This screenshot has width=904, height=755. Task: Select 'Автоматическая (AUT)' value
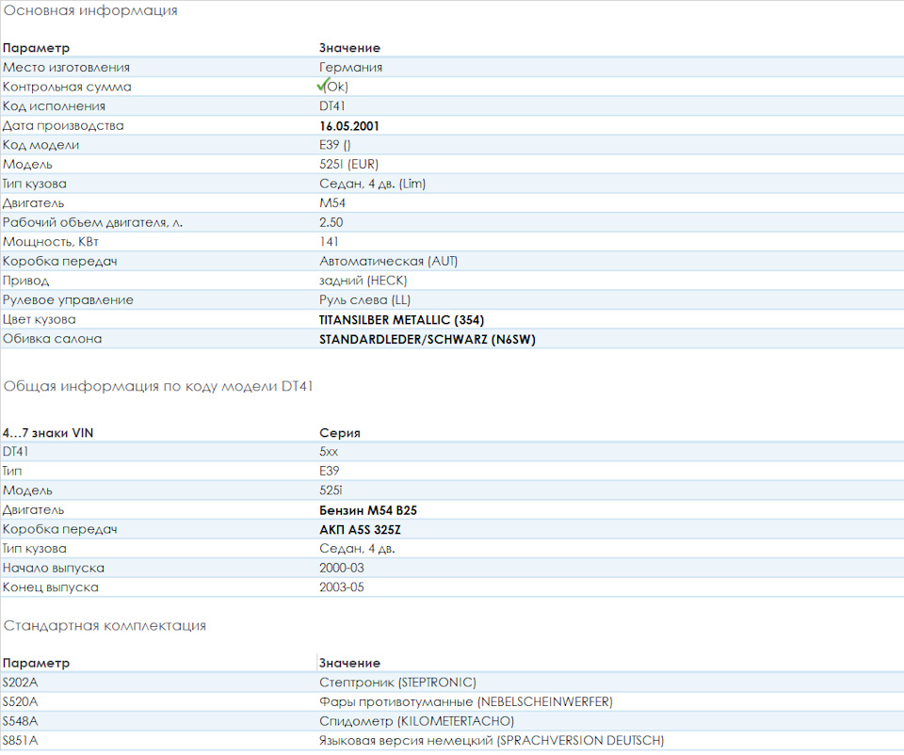[389, 261]
